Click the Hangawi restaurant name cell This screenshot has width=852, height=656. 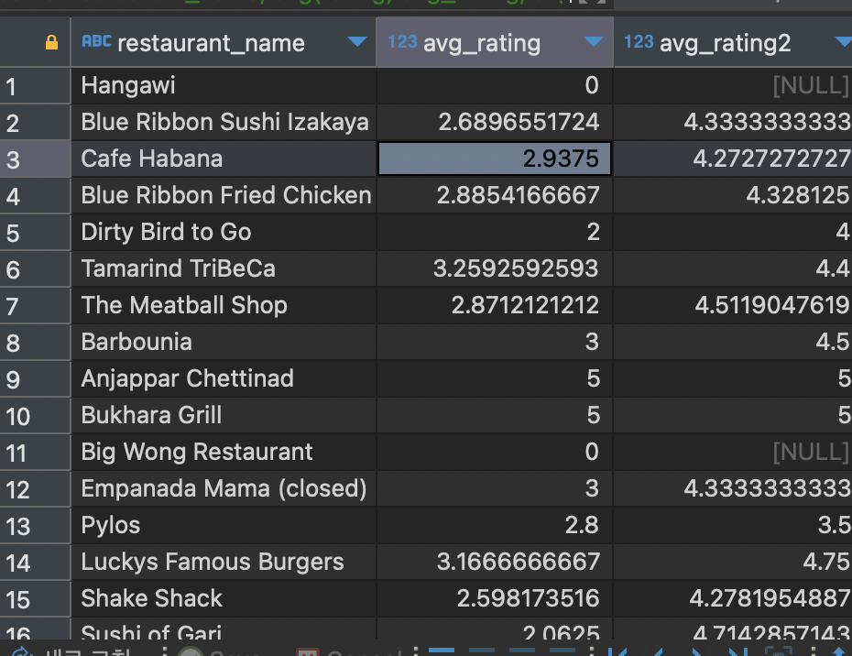(x=224, y=86)
